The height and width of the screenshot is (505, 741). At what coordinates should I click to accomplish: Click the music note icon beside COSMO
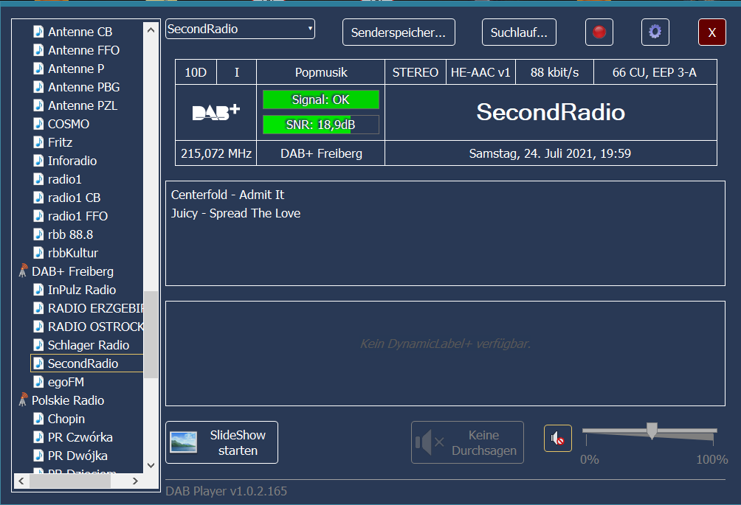[x=38, y=124]
